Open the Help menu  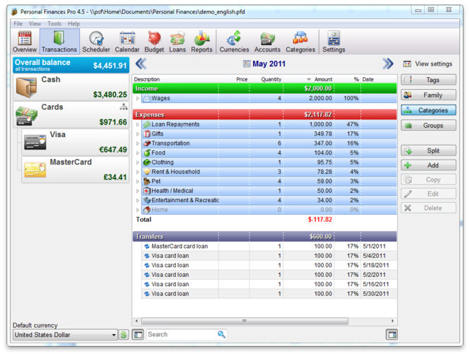pos(74,24)
